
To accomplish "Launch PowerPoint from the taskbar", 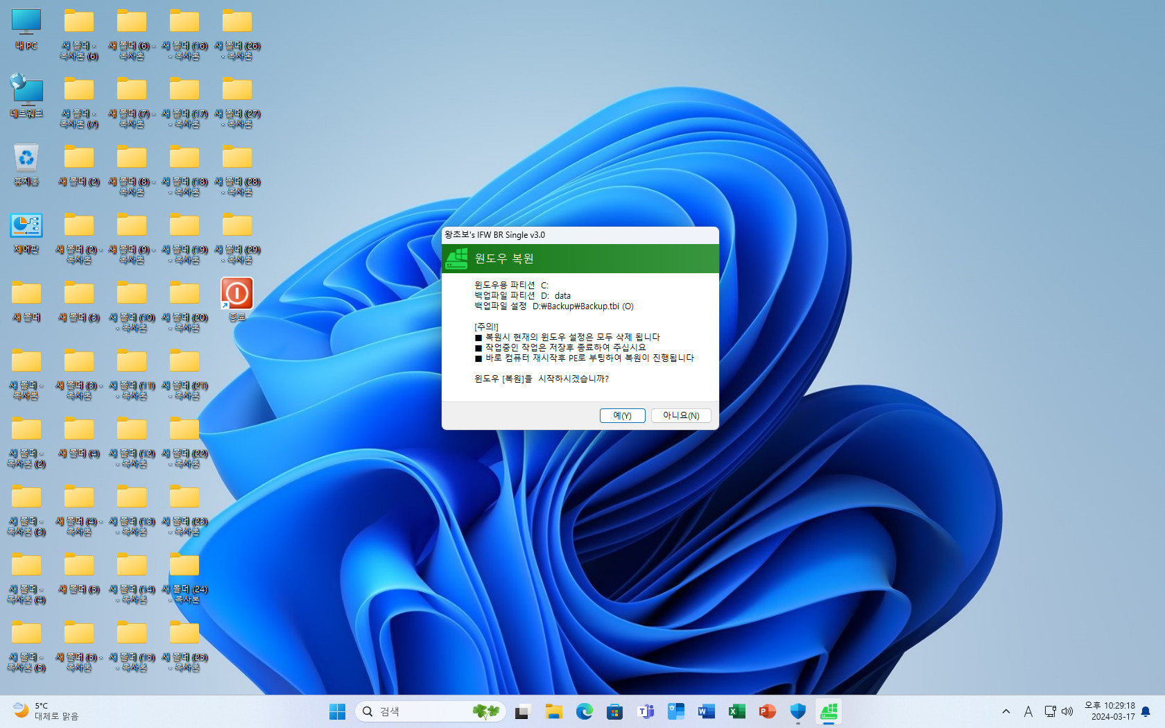I will click(x=767, y=711).
